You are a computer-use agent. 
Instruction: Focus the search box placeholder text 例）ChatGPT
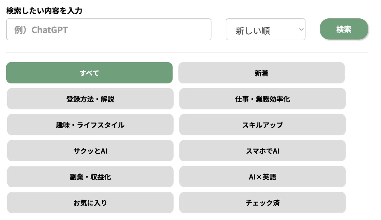[41, 30]
